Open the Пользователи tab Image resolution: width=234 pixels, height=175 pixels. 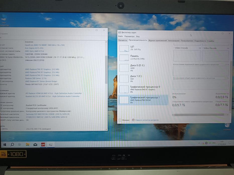pyautogui.click(x=187, y=41)
